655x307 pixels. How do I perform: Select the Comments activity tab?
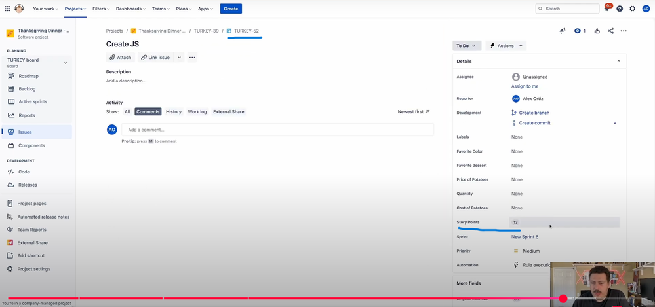click(x=148, y=112)
